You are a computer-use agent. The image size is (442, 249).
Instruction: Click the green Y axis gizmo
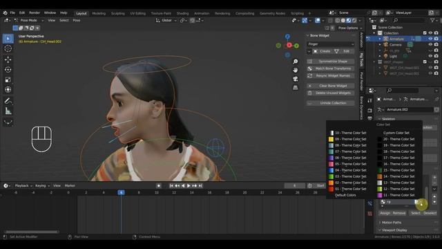[x=296, y=46]
